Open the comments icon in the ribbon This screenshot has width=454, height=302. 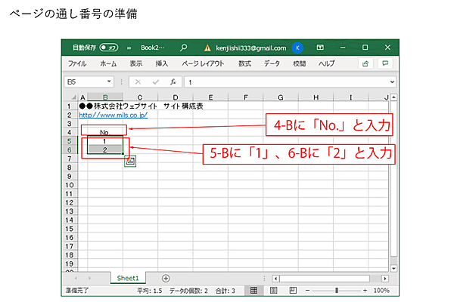(385, 64)
